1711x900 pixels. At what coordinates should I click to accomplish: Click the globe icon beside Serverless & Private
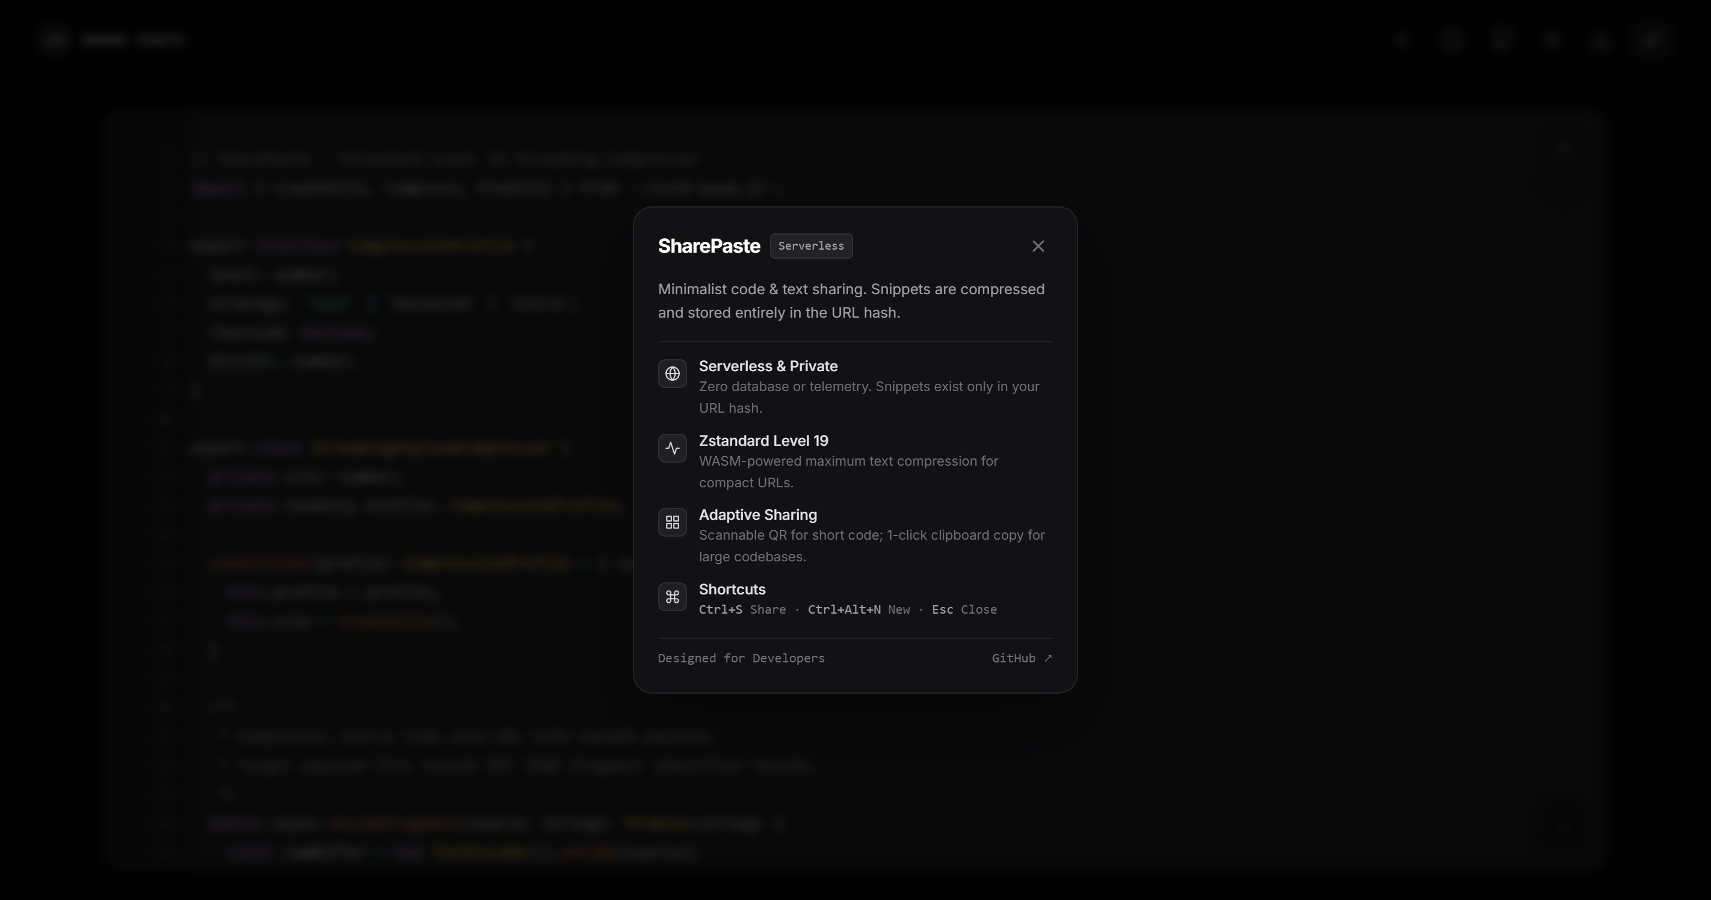pyautogui.click(x=672, y=374)
